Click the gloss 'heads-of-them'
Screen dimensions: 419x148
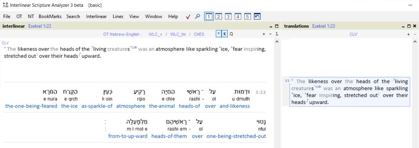tap(169, 136)
